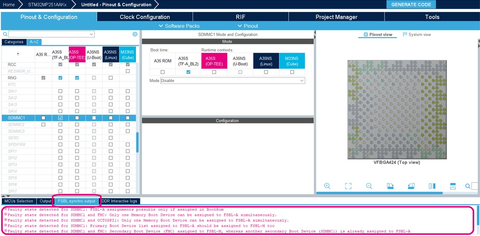Check A35NS Linux box in Mode panel
The image size is (480, 236).
click(266, 72)
